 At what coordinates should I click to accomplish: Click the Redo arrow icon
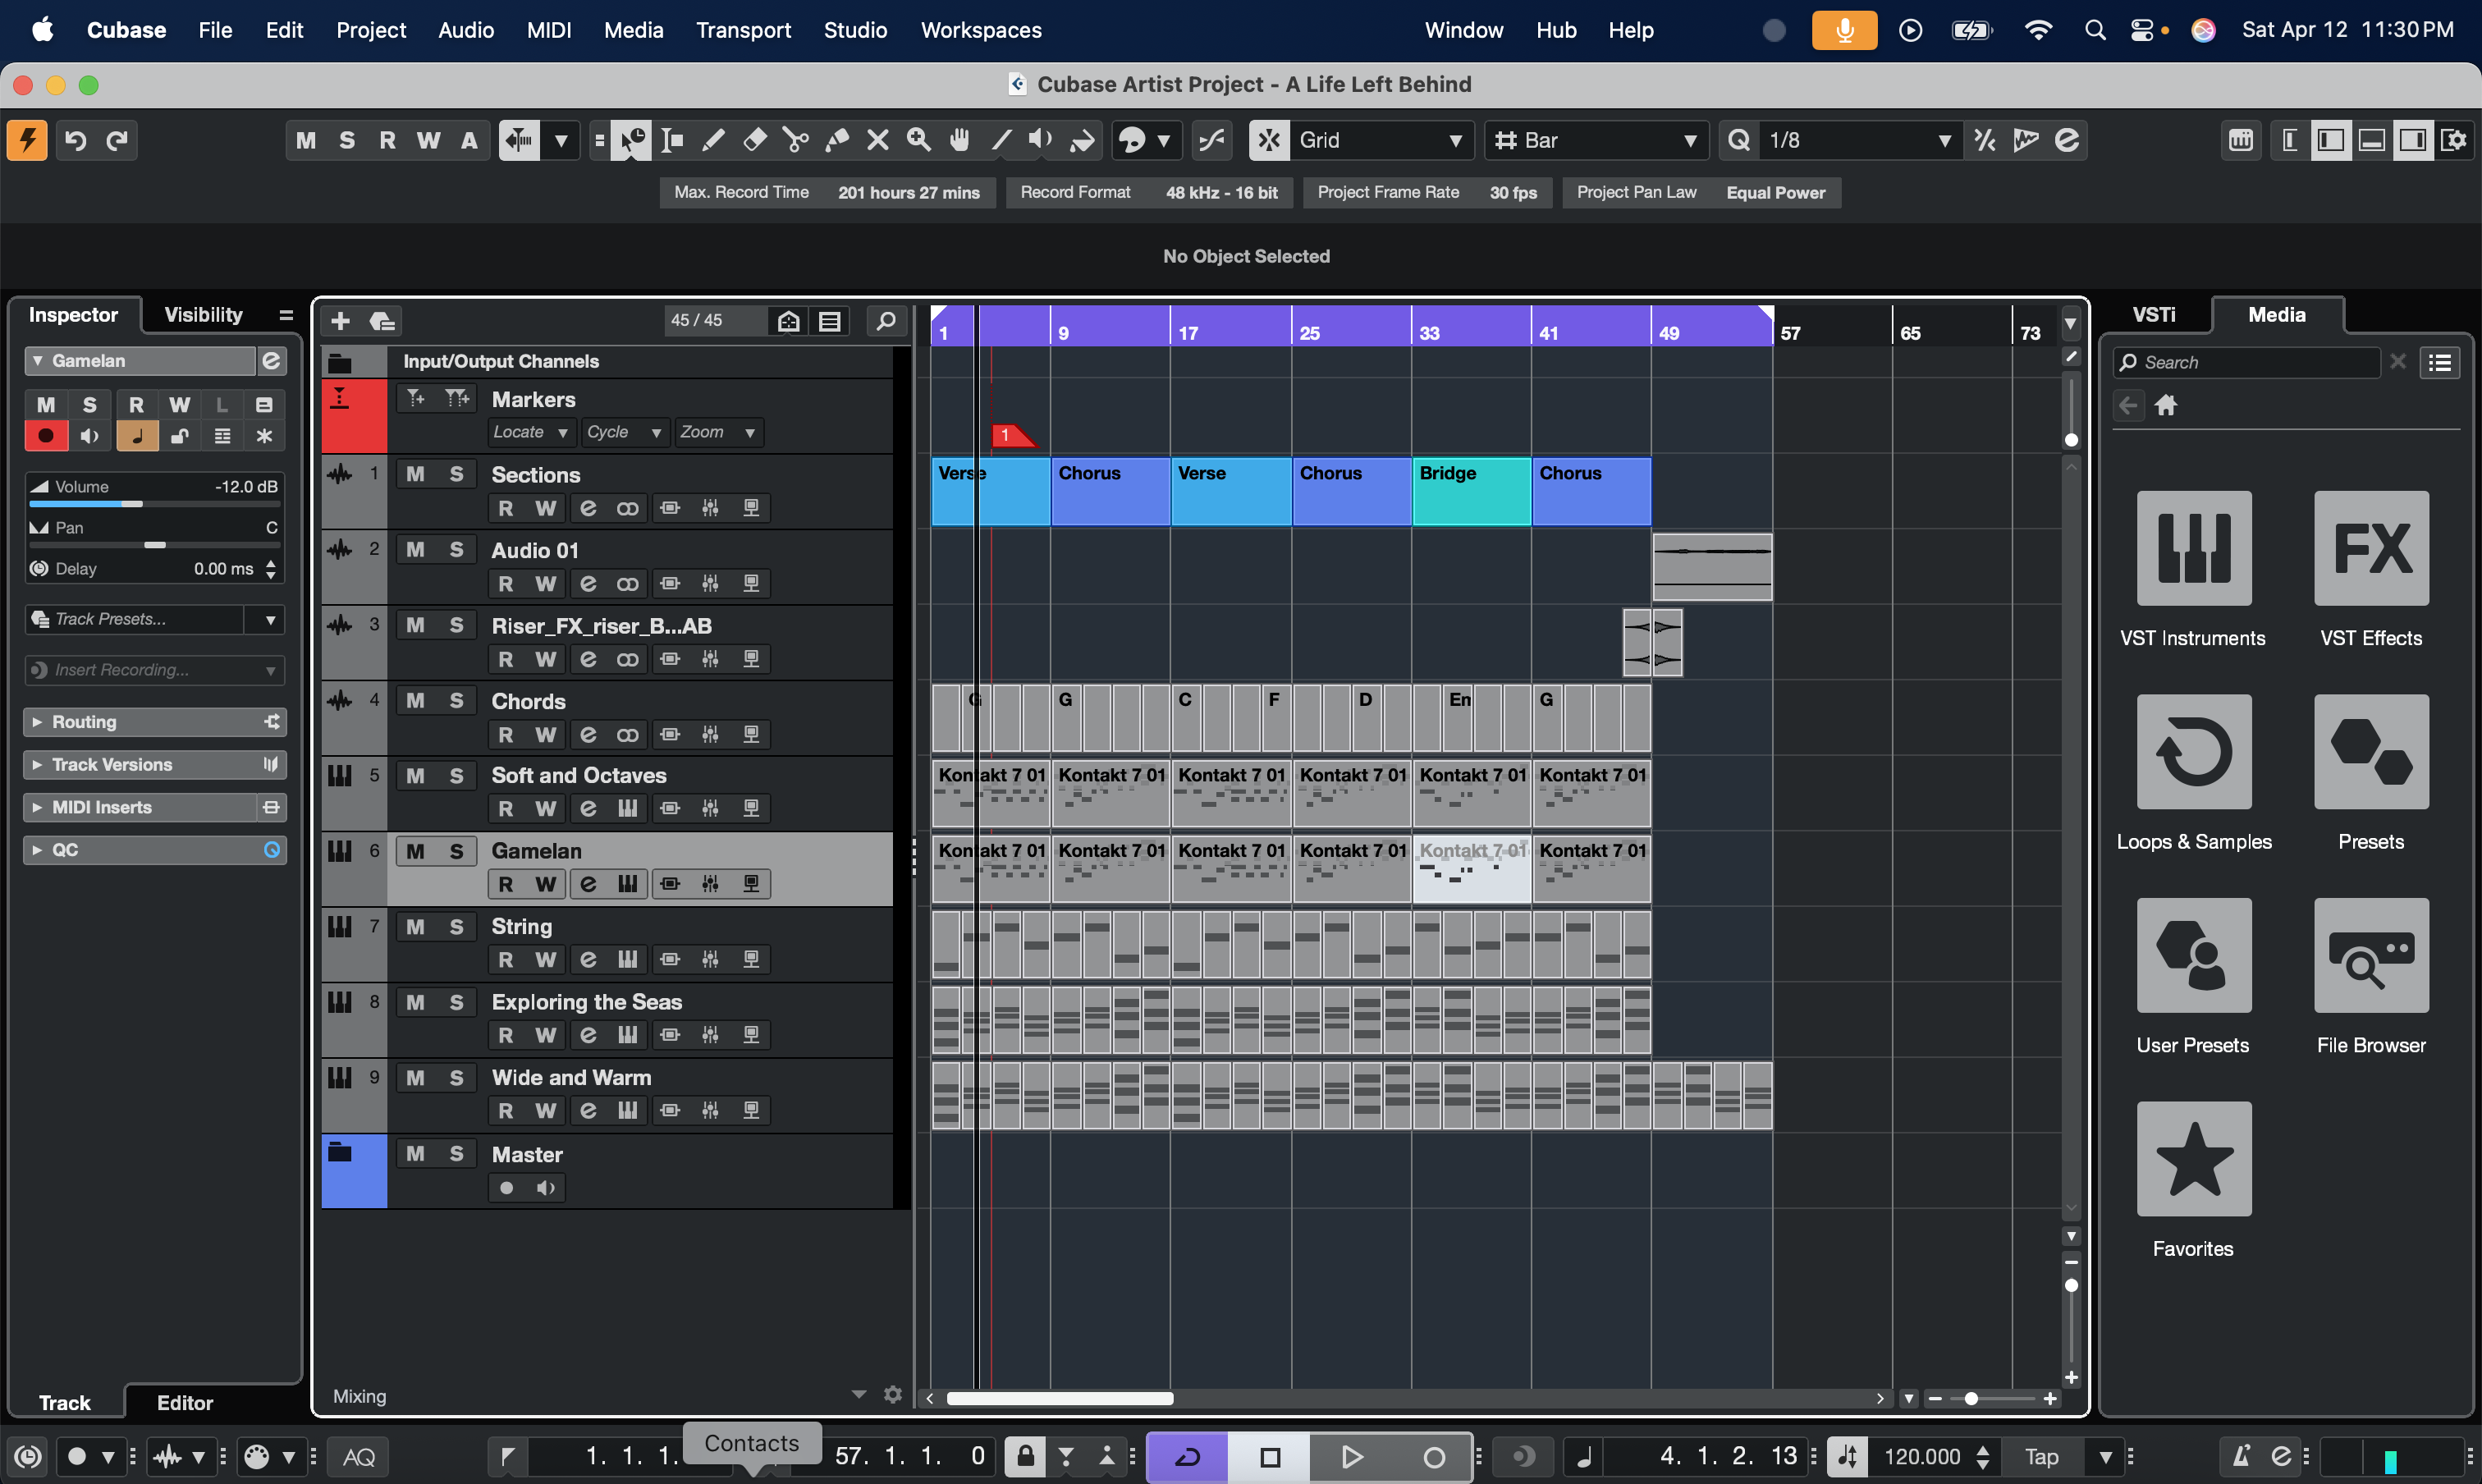click(117, 140)
